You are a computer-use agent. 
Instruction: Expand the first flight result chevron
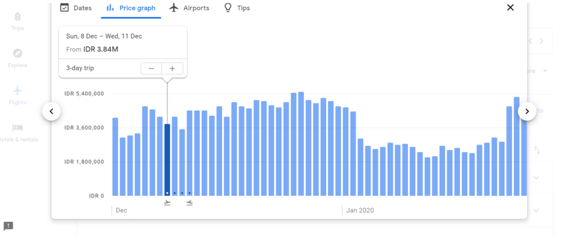(536, 178)
